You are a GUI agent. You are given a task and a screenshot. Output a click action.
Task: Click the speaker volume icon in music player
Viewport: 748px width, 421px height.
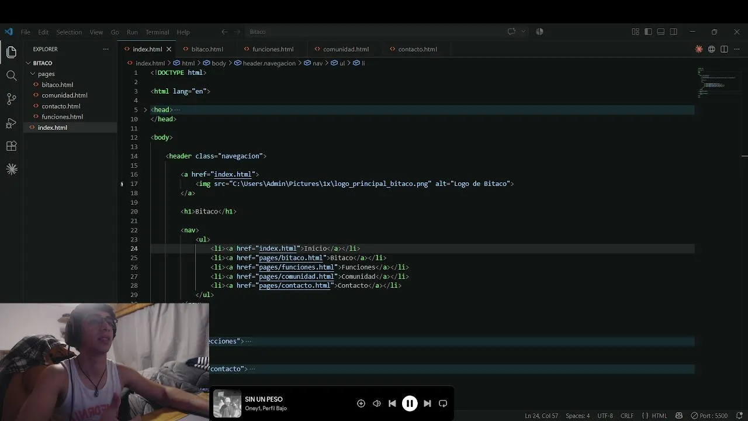(377, 403)
